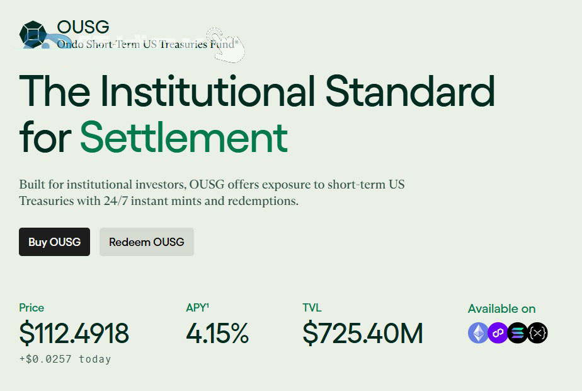Click the TVL label
Viewport: 582px width, 391px height.
point(312,308)
